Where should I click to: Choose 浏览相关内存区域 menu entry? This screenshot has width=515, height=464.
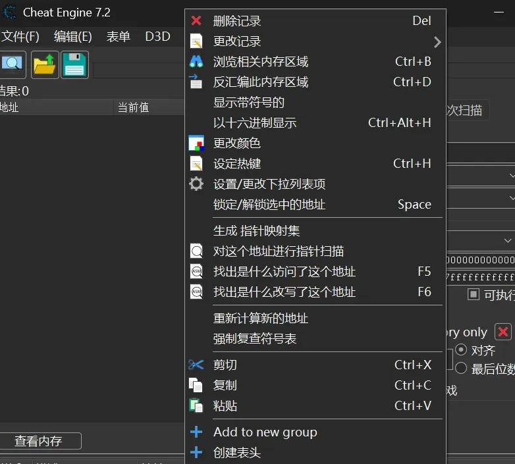(x=315, y=62)
